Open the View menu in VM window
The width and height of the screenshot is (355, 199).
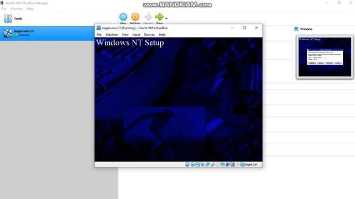[125, 34]
